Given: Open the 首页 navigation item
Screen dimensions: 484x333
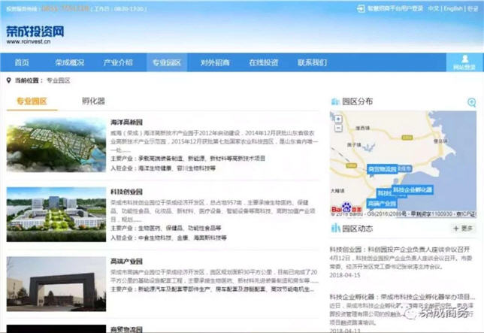Looking at the screenshot, I should 22,62.
